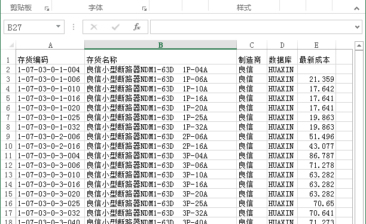366x224 pixels.
Task: Select cell with code 1-07-03-0-3-004
Action: [x=50, y=155]
